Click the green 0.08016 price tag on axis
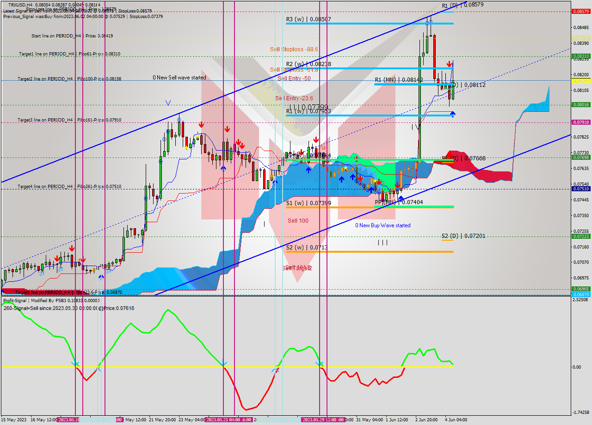The image size is (592, 425). pos(581,105)
